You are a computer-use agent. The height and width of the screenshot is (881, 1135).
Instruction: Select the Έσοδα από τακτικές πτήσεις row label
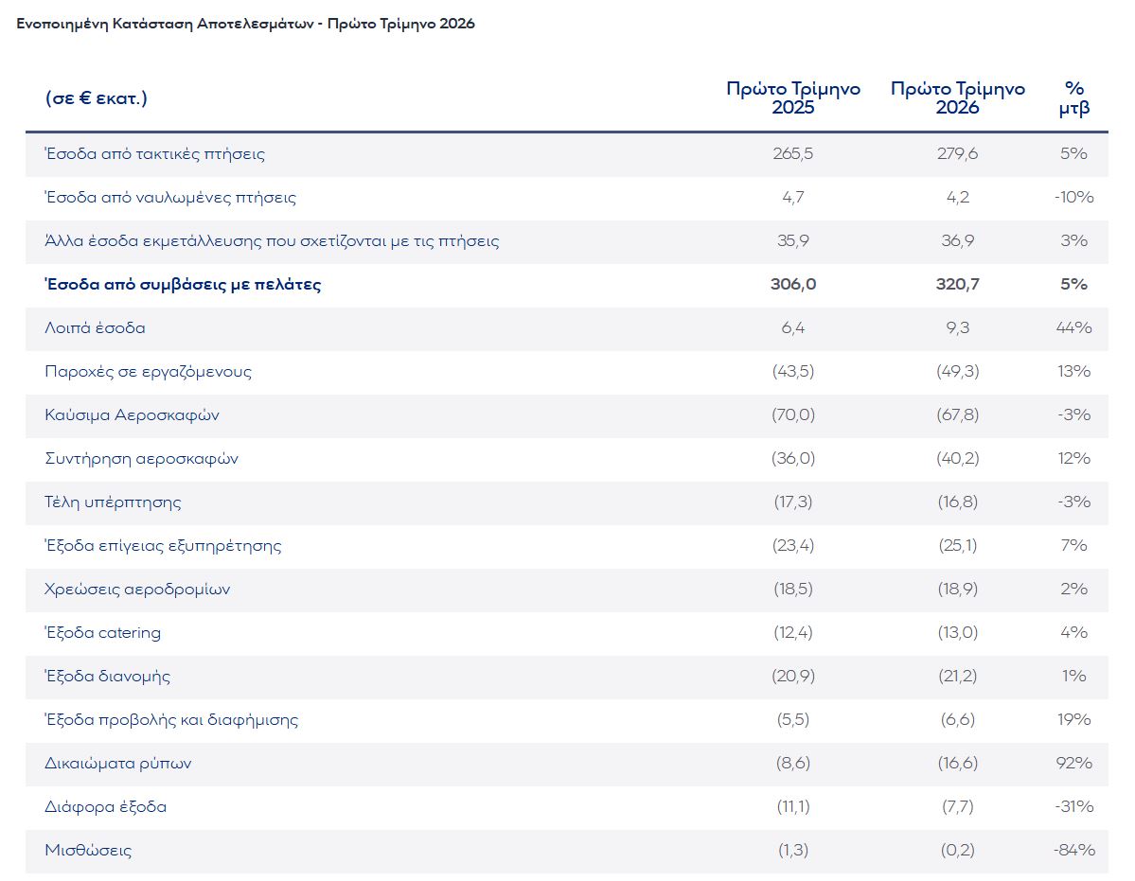click(x=155, y=154)
